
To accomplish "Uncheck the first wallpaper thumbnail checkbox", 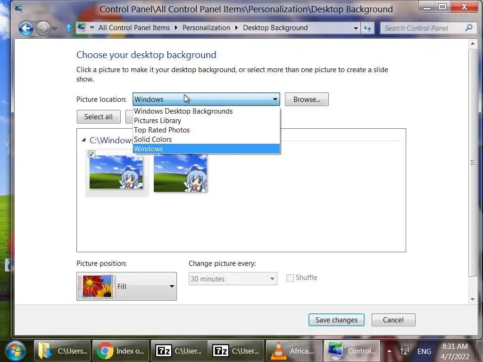I will point(92,154).
